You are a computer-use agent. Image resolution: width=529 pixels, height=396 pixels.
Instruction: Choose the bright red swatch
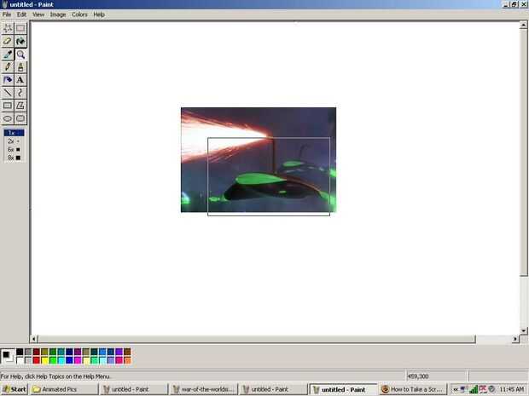point(37,360)
